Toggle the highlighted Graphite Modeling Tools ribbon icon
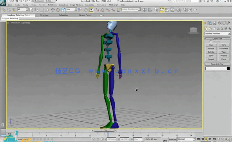The image size is (232, 142). coord(162,10)
